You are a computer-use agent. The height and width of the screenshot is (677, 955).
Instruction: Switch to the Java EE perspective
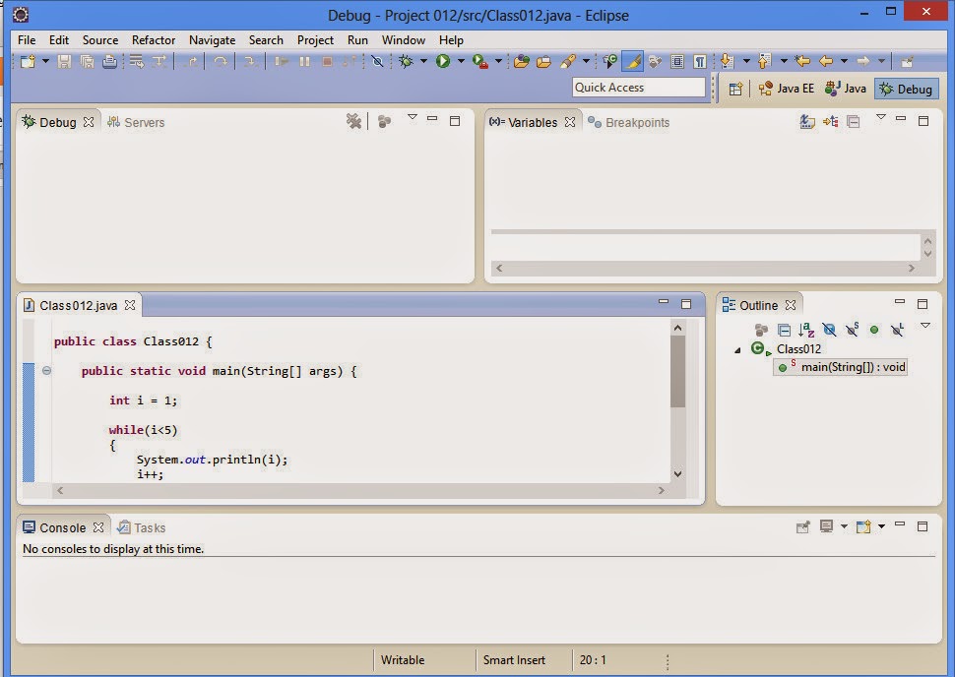tap(788, 89)
